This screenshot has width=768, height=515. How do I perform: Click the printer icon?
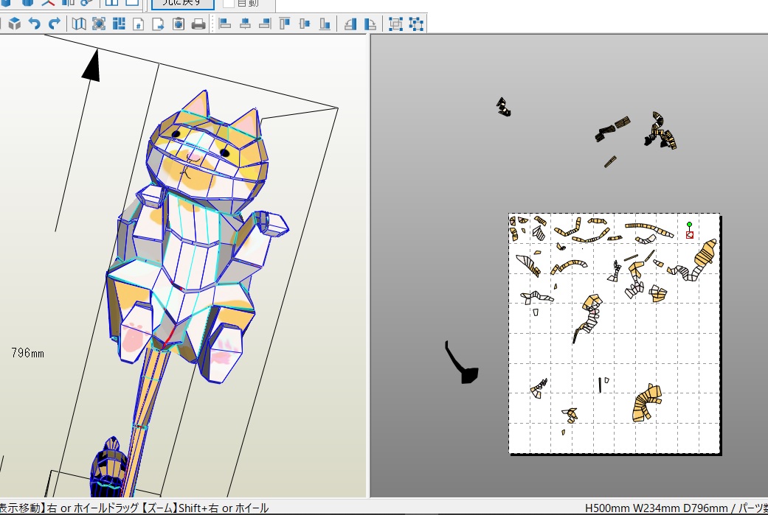pyautogui.click(x=198, y=24)
